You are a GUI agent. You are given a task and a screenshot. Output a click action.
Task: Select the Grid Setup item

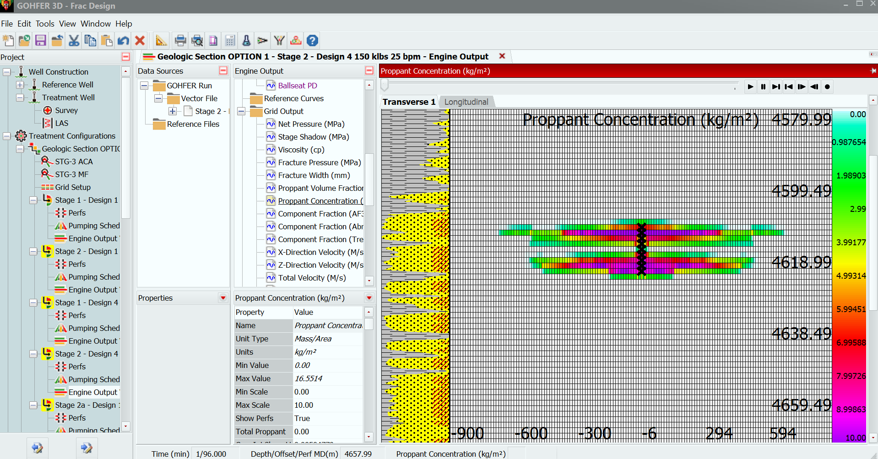pyautogui.click(x=73, y=187)
